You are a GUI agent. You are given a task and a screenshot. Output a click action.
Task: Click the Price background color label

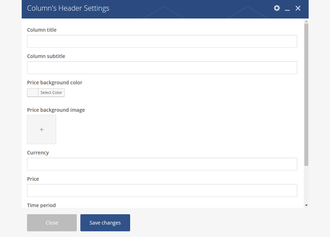[54, 83]
